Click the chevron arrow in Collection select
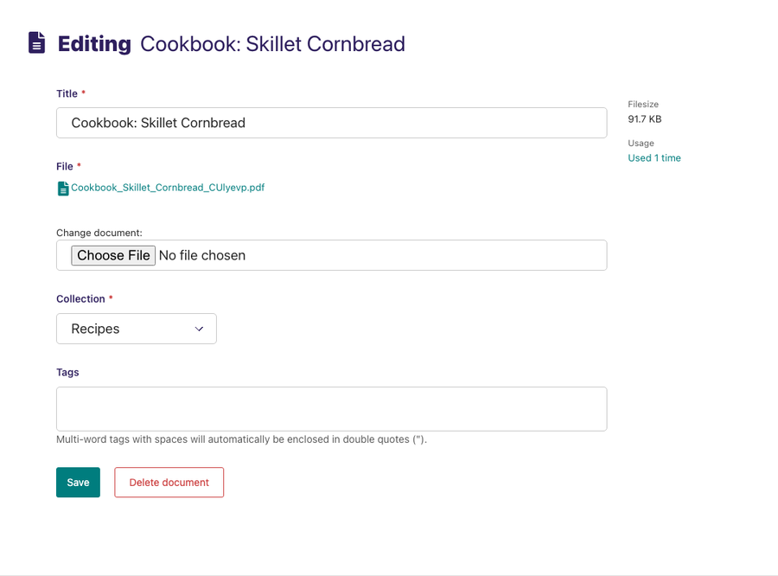The height and width of the screenshot is (576, 778). point(199,329)
